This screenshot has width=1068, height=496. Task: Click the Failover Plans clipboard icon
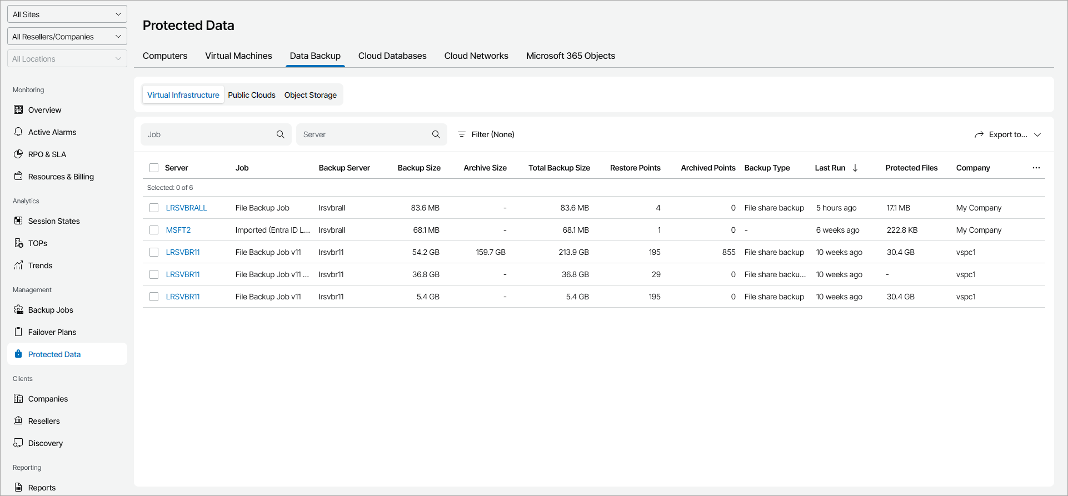coord(18,332)
